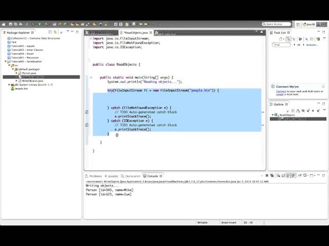Click the Focus on Workweek icon in Task List

point(300,39)
